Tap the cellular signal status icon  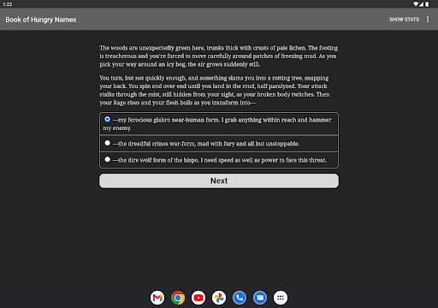click(x=421, y=4)
